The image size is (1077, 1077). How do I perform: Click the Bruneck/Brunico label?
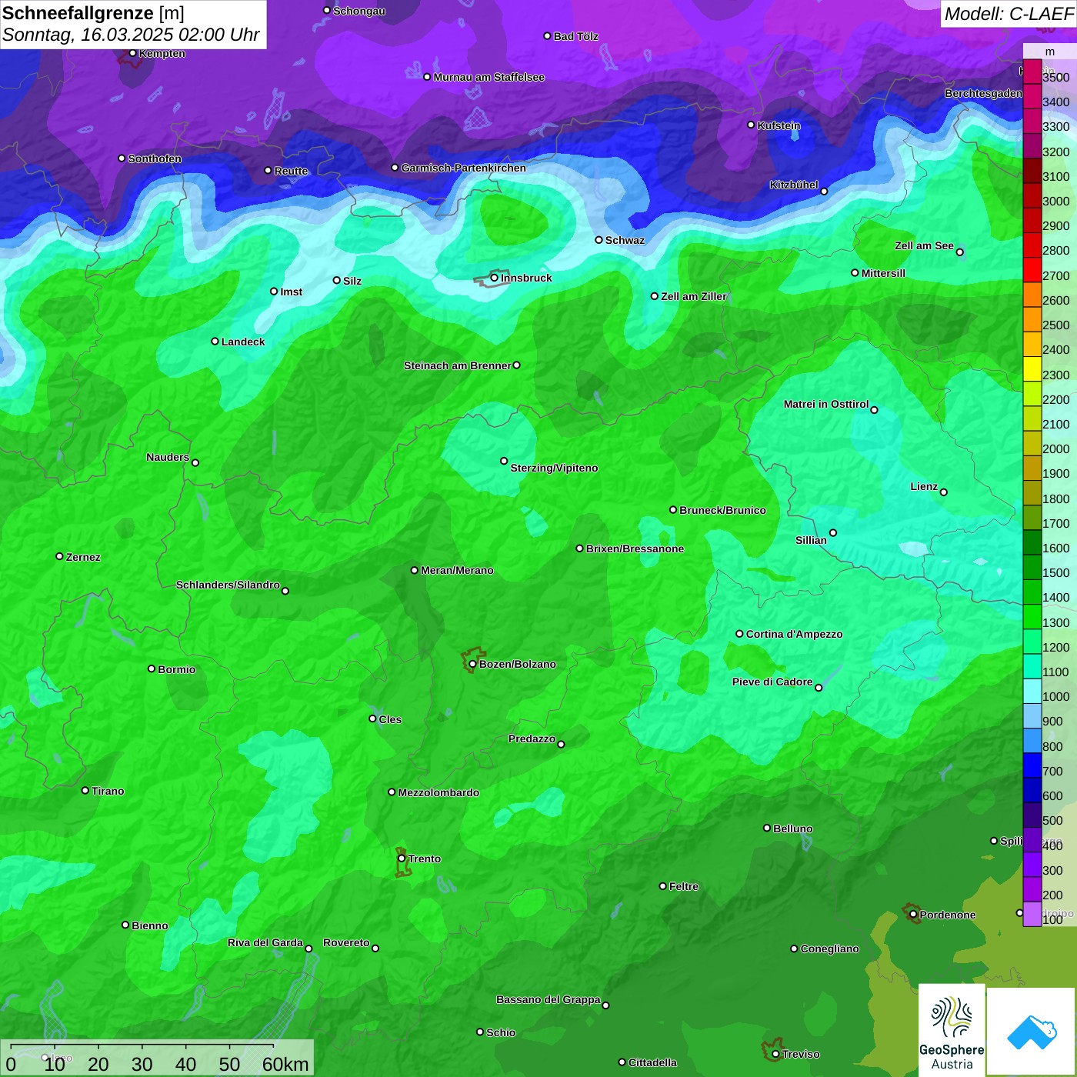[x=722, y=510]
